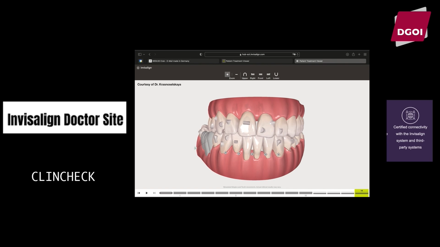The height and width of the screenshot is (247, 440).
Task: Jump to first treatment stage
Action: click(139, 193)
